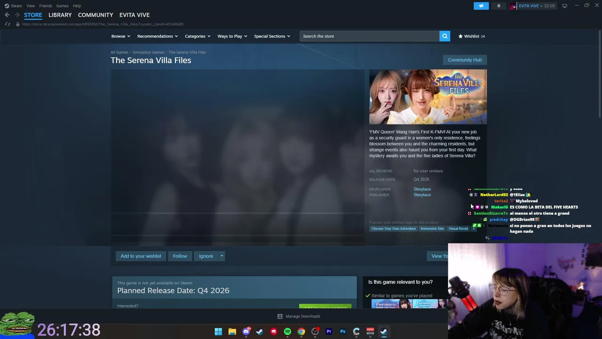Enter Big Picture mode via monitor icon
Screen dimensions: 602x339
coord(564,6)
